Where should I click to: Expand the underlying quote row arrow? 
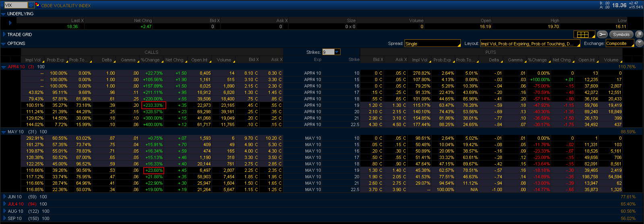[x=10, y=23]
